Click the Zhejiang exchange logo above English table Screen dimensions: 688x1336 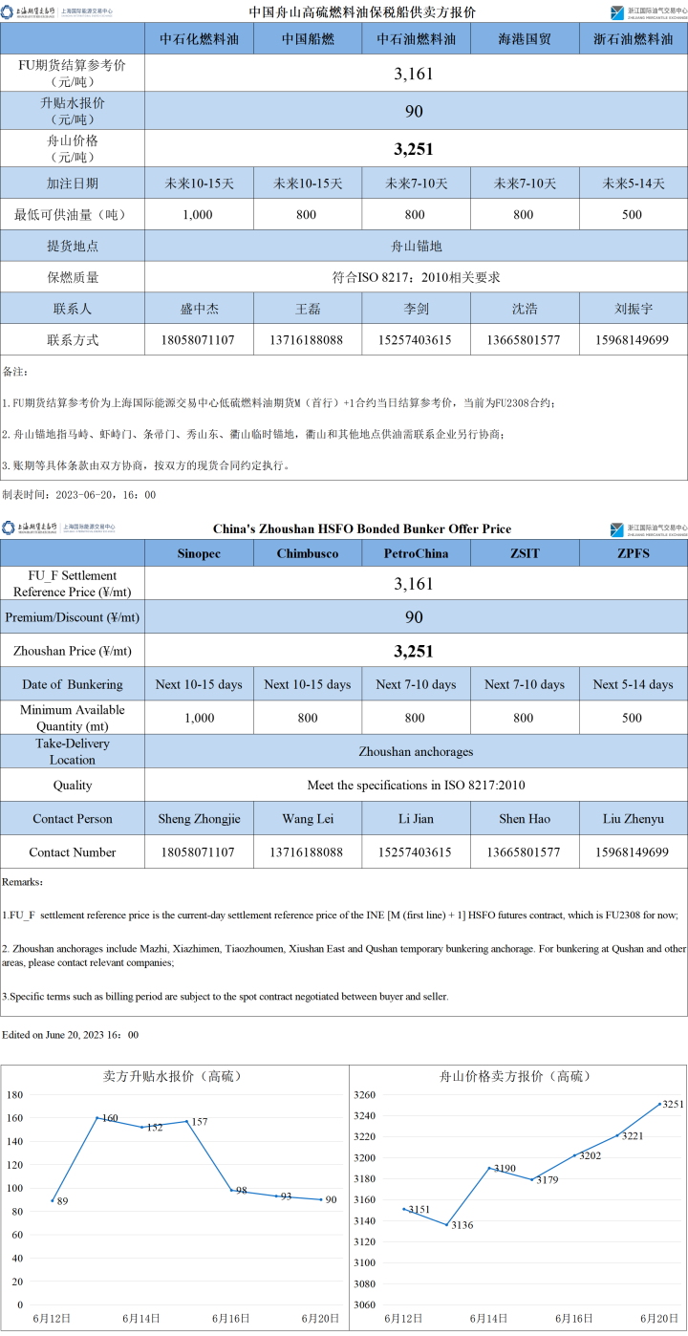[649, 528]
